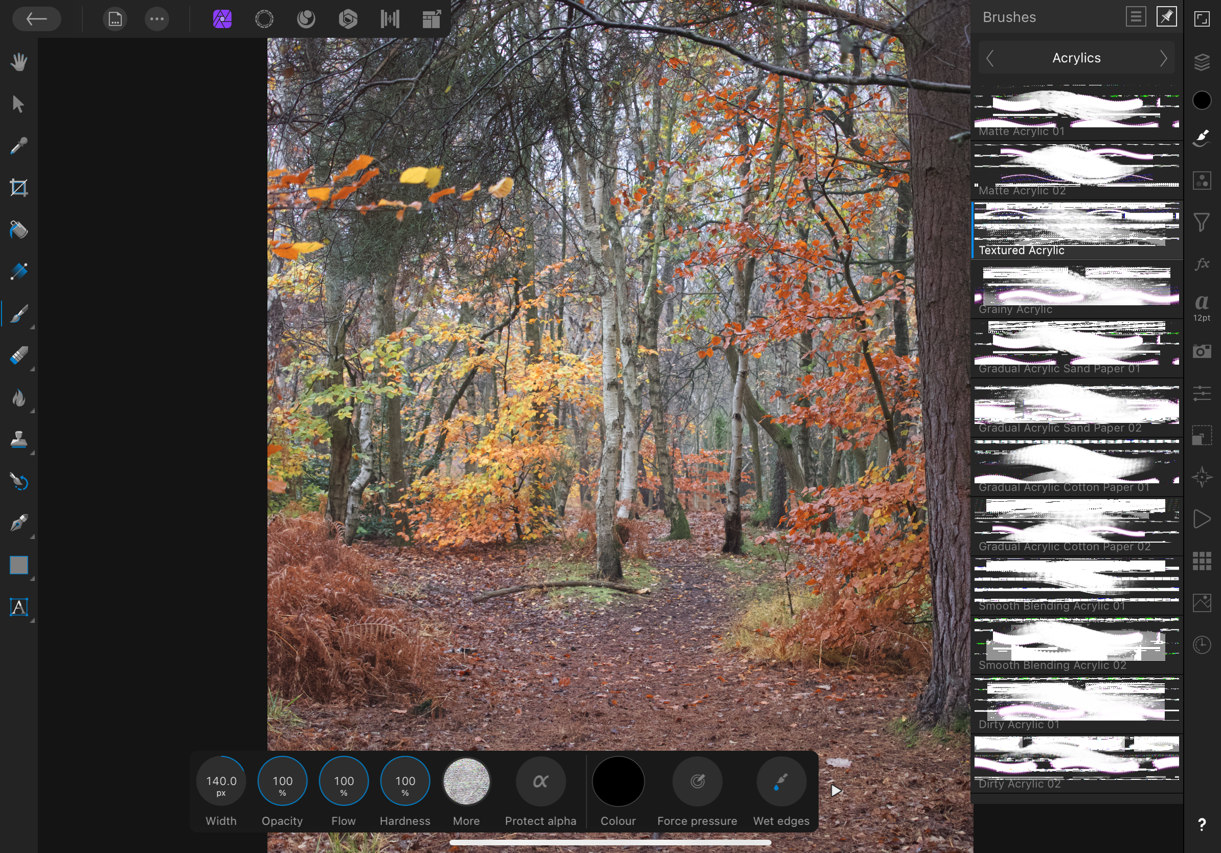Go to previous brush category arrow

(x=990, y=58)
